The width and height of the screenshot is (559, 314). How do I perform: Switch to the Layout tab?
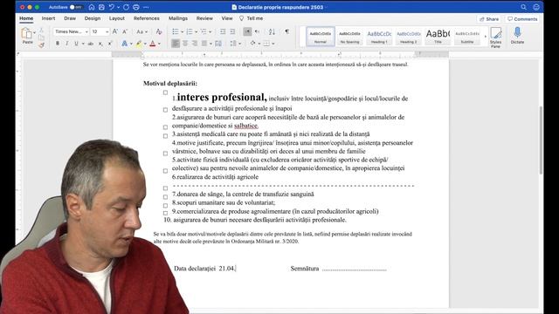tap(116, 18)
